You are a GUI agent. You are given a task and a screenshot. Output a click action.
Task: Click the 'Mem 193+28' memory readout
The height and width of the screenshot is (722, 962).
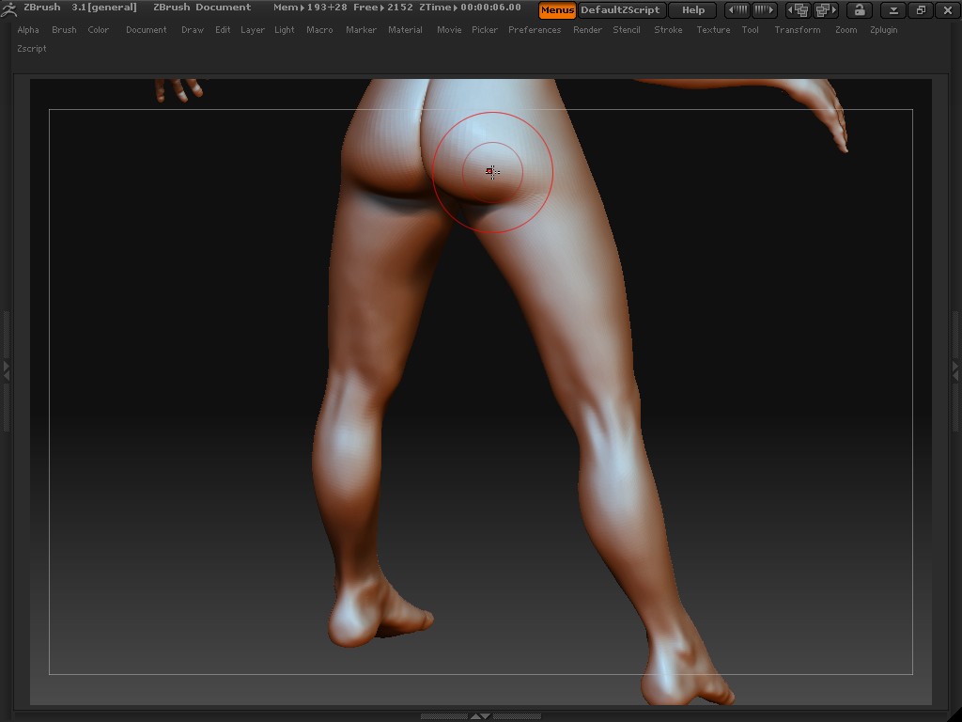click(x=310, y=8)
